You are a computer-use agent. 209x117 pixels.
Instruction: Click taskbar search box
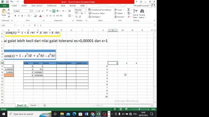[29, 114]
